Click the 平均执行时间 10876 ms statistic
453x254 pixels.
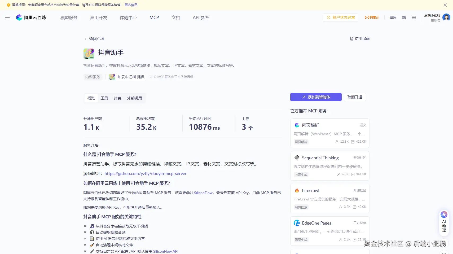pos(204,124)
